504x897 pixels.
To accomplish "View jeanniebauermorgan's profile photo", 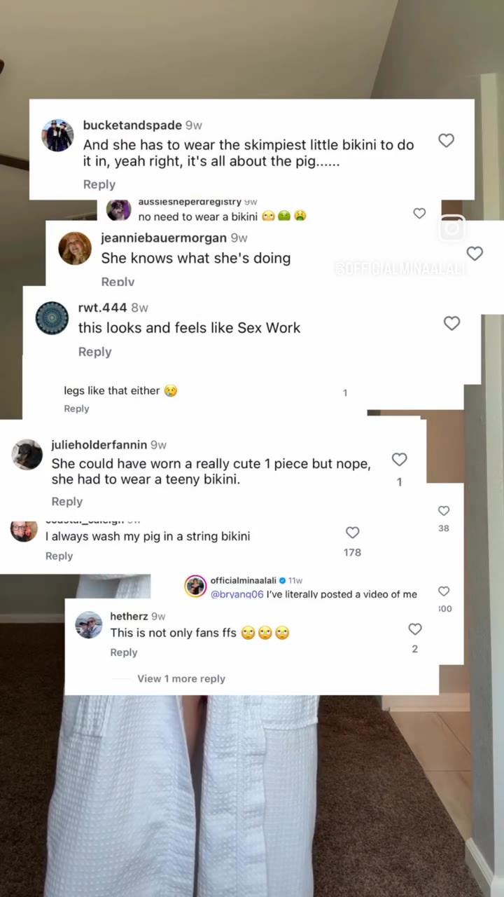I will pyautogui.click(x=75, y=248).
